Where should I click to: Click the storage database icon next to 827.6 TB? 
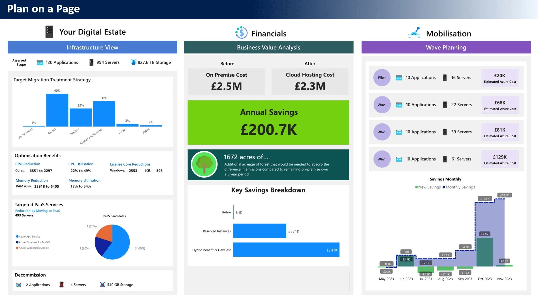(133, 62)
